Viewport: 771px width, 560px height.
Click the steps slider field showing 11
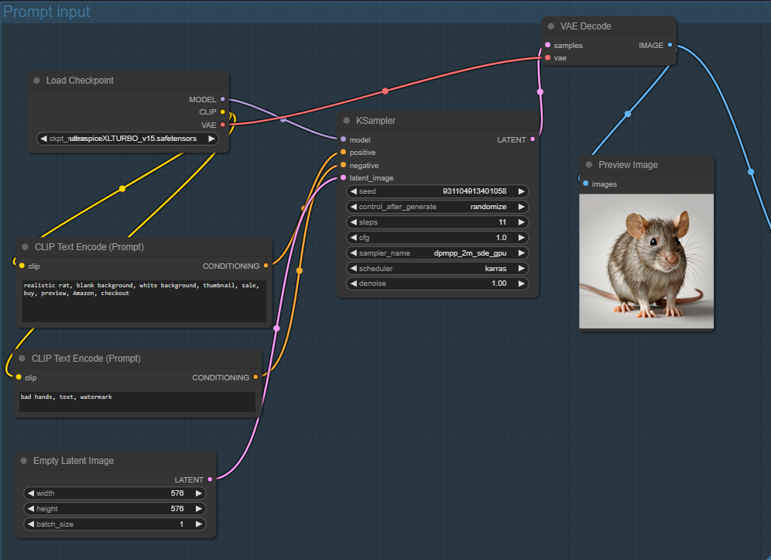point(437,222)
